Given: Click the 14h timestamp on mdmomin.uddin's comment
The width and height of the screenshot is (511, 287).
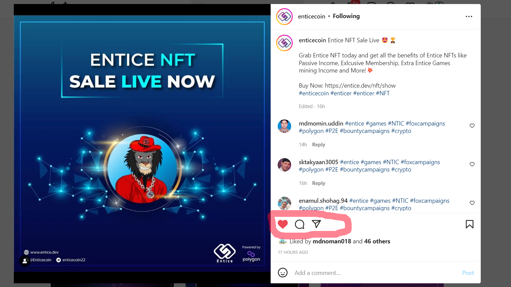Looking at the screenshot, I should point(303,145).
